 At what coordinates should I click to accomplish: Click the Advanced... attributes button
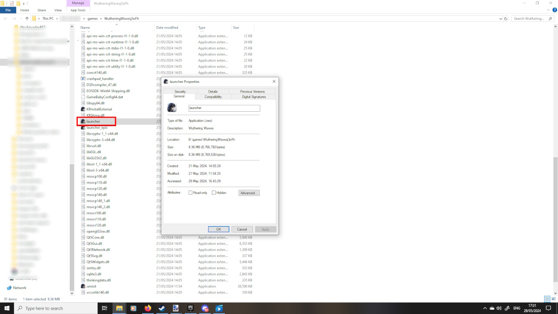[x=249, y=193]
